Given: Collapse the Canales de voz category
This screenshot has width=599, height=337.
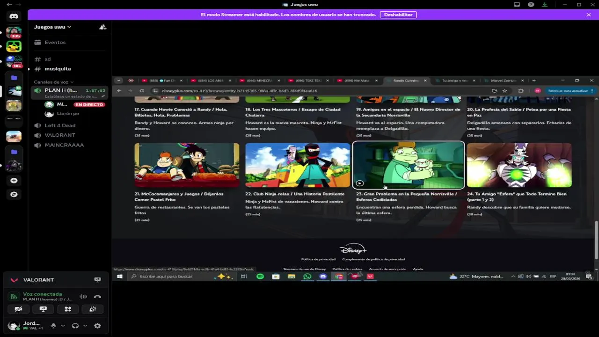Looking at the screenshot, I should (53, 82).
